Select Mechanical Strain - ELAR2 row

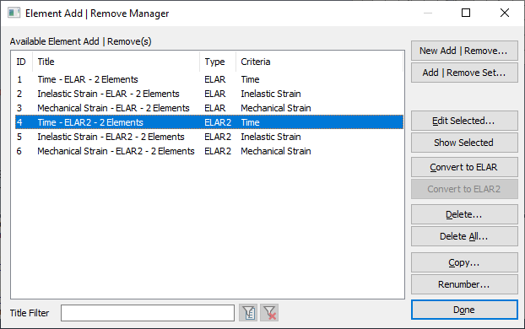[x=209, y=151]
